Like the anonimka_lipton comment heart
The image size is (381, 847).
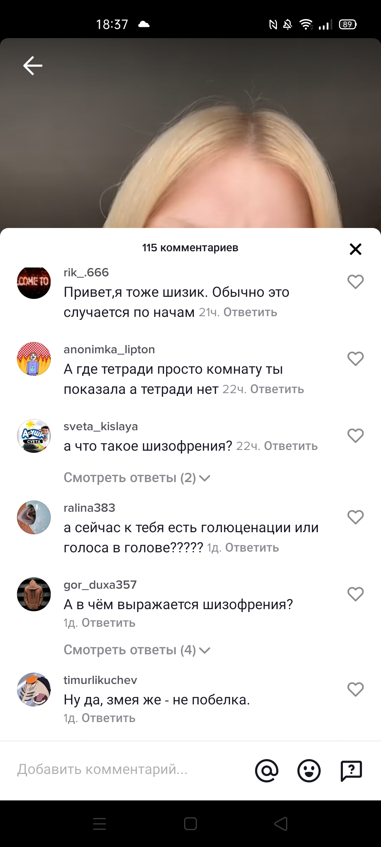coord(355,359)
